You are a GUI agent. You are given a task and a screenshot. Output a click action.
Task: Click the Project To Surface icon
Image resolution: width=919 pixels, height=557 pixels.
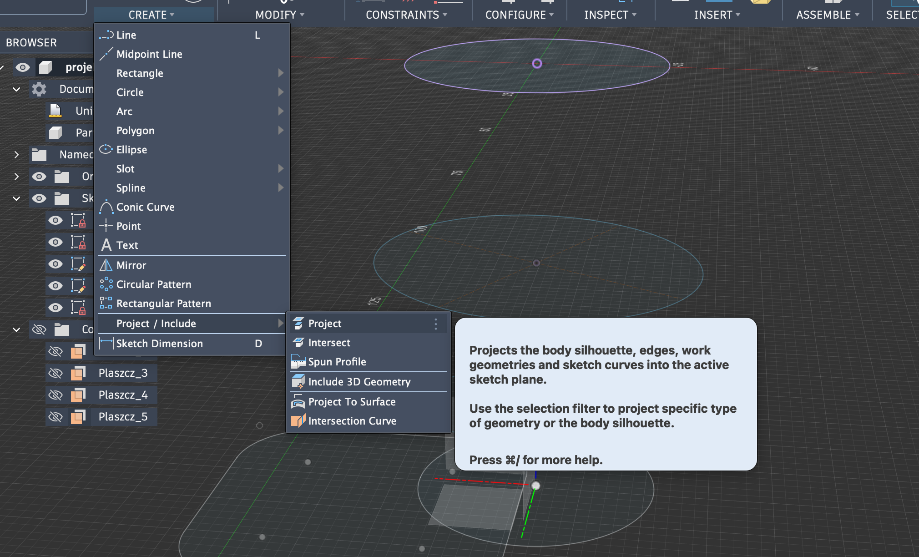point(298,402)
